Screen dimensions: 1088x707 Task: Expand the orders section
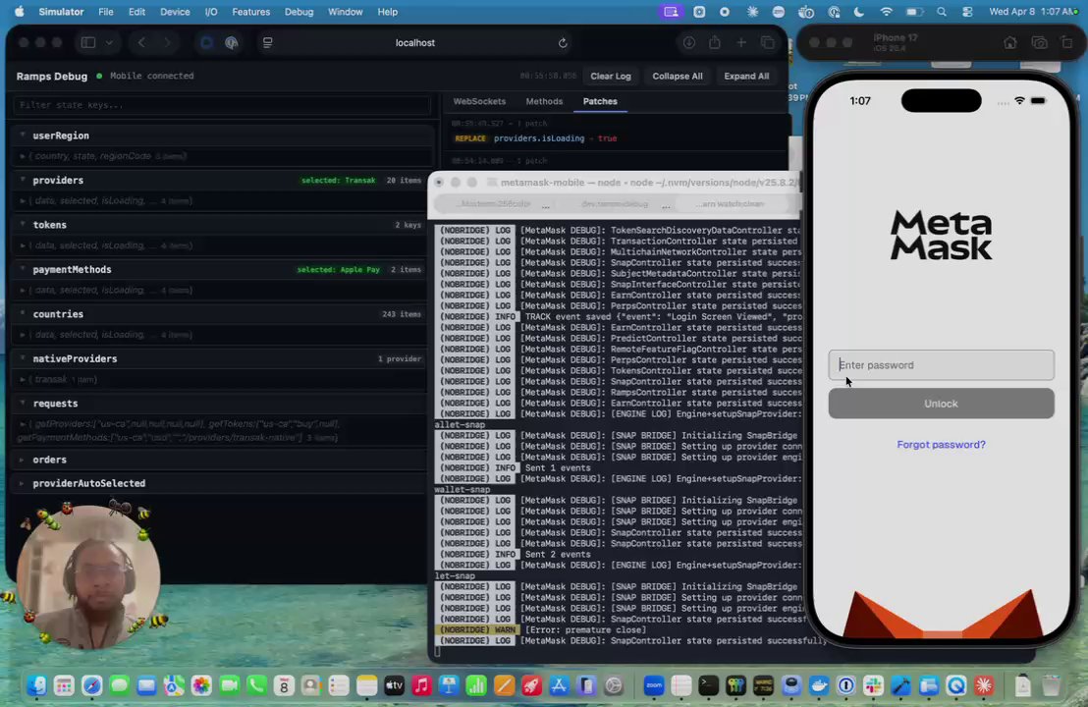pyautogui.click(x=23, y=460)
